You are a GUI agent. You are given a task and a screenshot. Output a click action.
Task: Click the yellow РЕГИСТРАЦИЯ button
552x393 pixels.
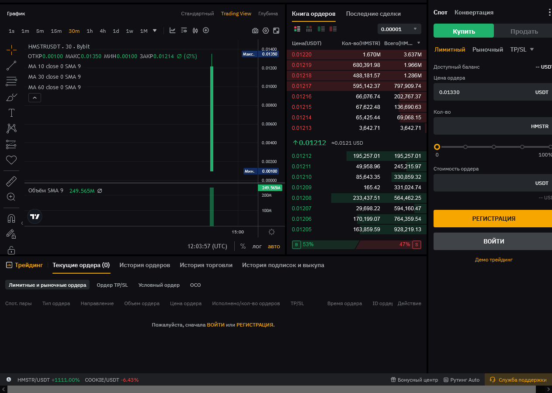click(x=493, y=219)
